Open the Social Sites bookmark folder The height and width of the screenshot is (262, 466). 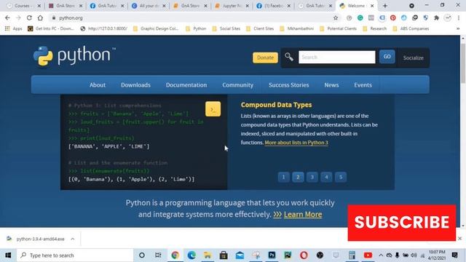[x=226, y=28]
